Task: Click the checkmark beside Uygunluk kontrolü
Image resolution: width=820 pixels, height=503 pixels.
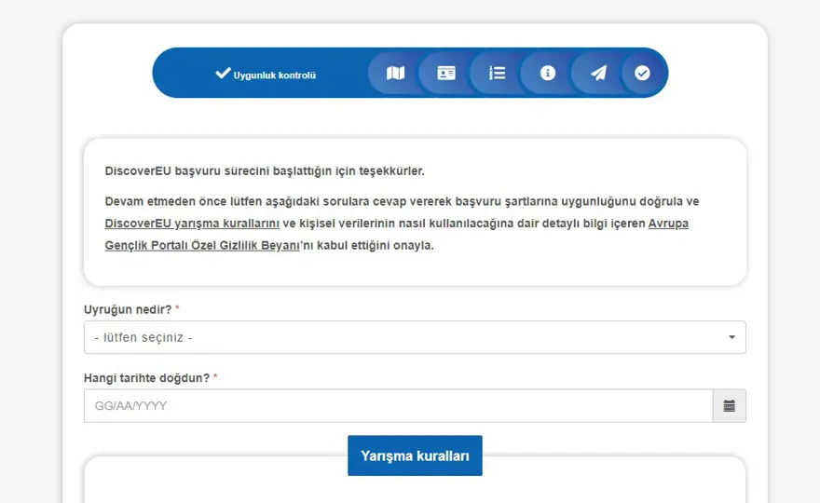Action: [223, 73]
